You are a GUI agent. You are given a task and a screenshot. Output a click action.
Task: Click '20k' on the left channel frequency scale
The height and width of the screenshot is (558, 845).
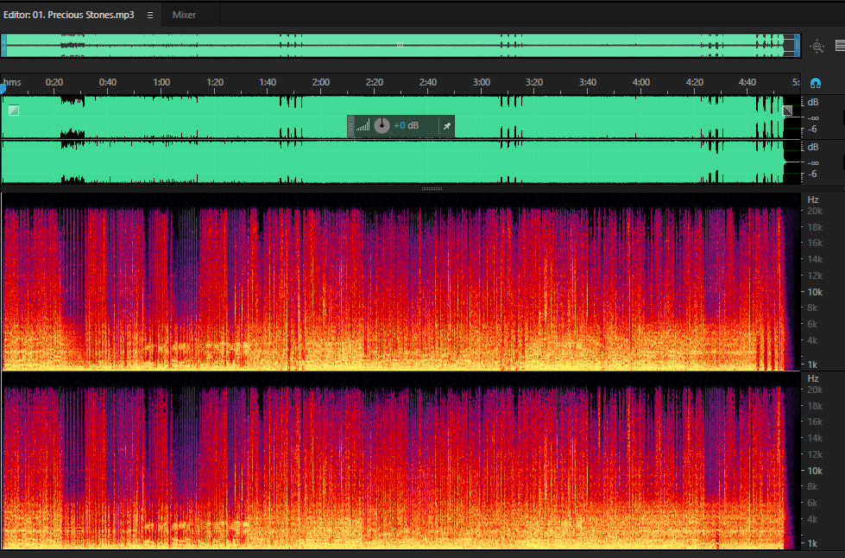click(x=814, y=212)
